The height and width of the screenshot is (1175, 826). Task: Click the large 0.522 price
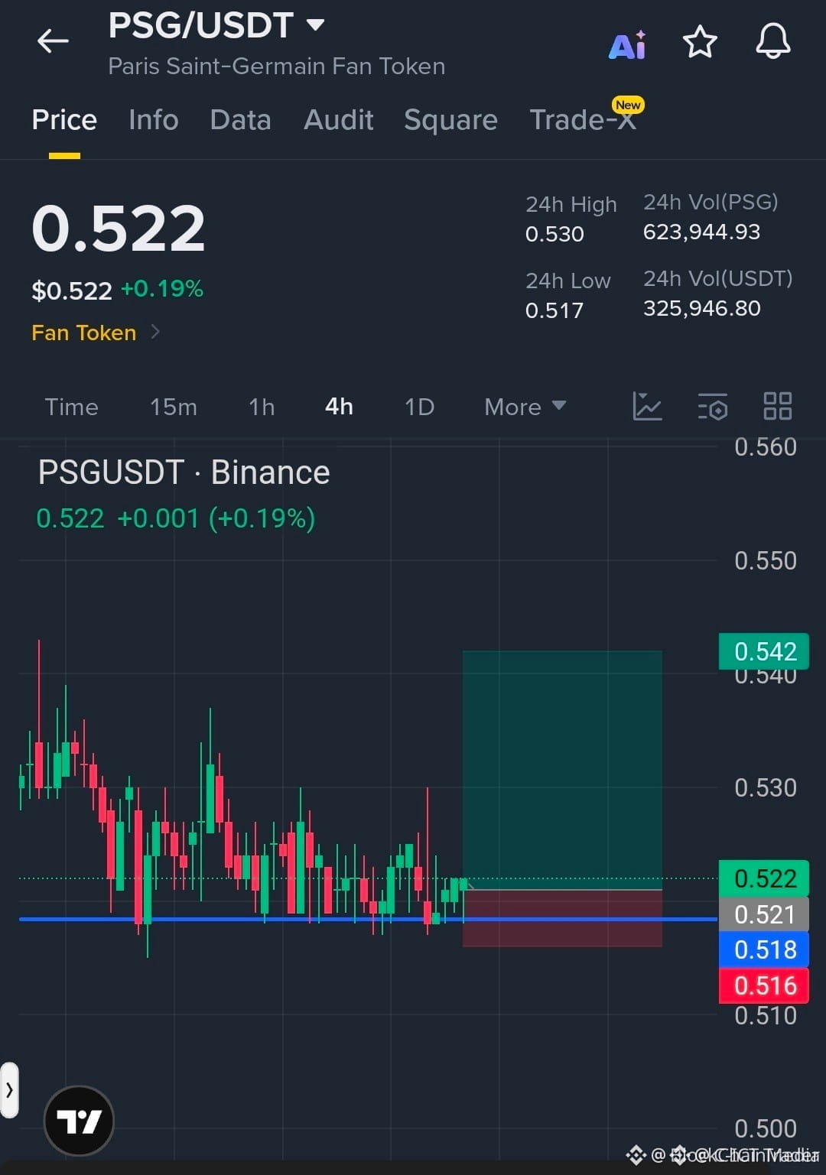coord(119,229)
